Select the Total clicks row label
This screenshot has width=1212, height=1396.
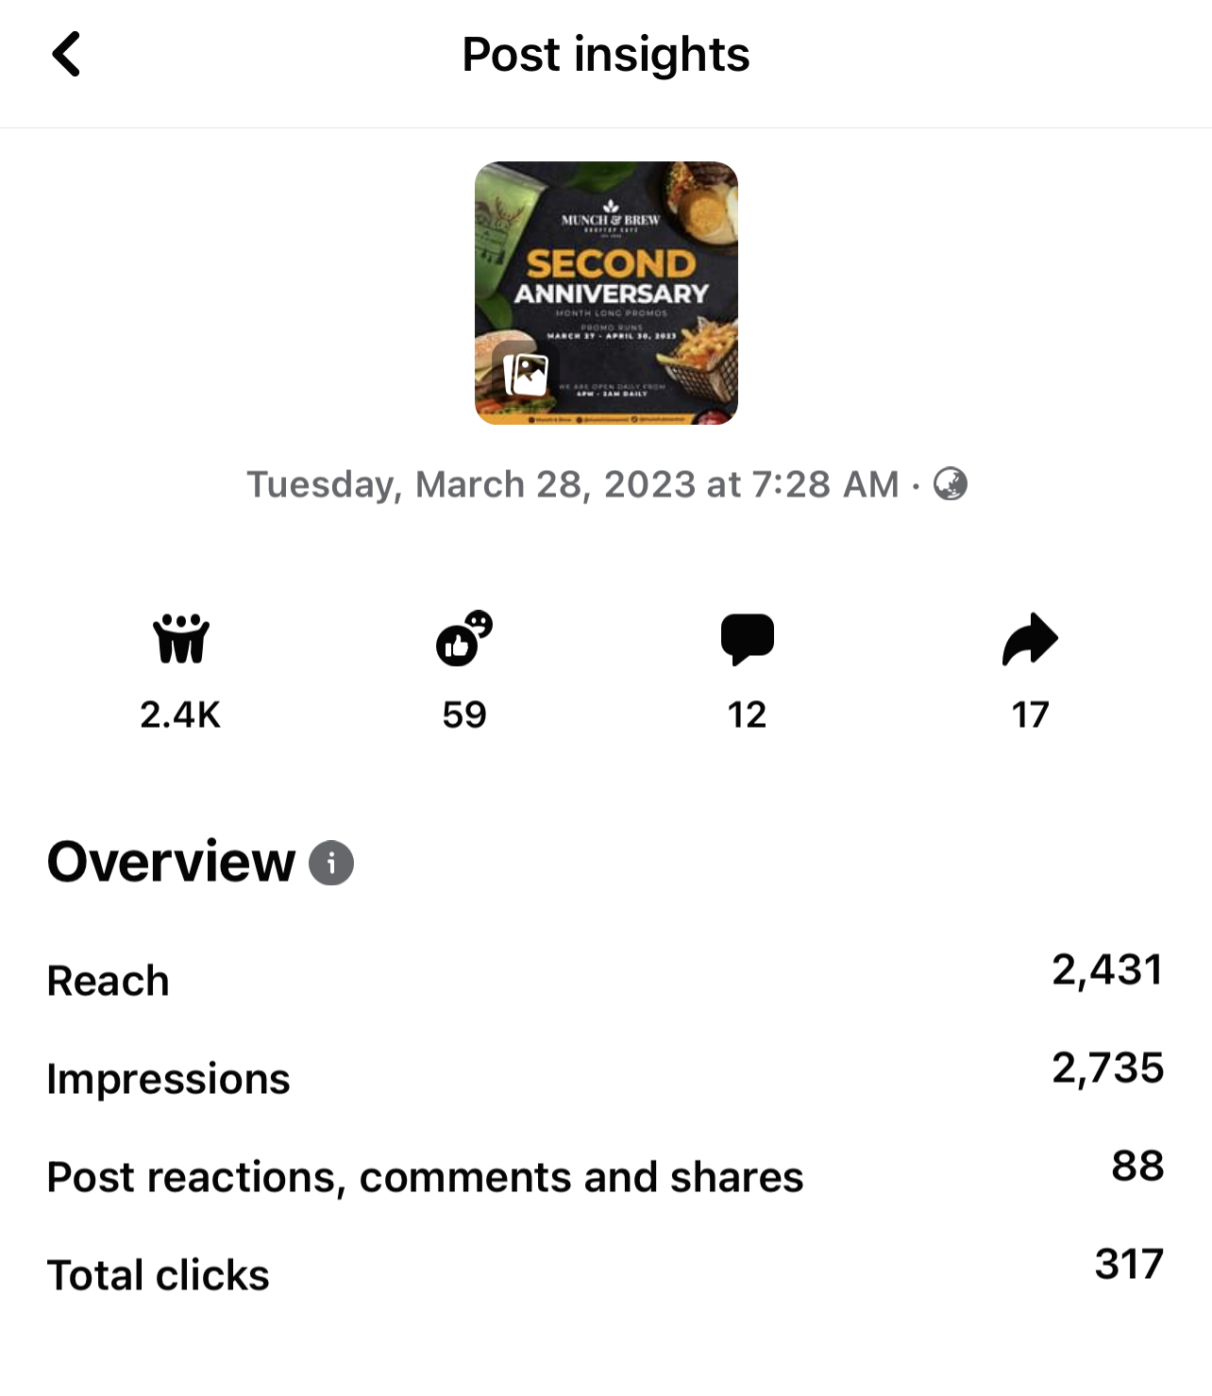(159, 1275)
